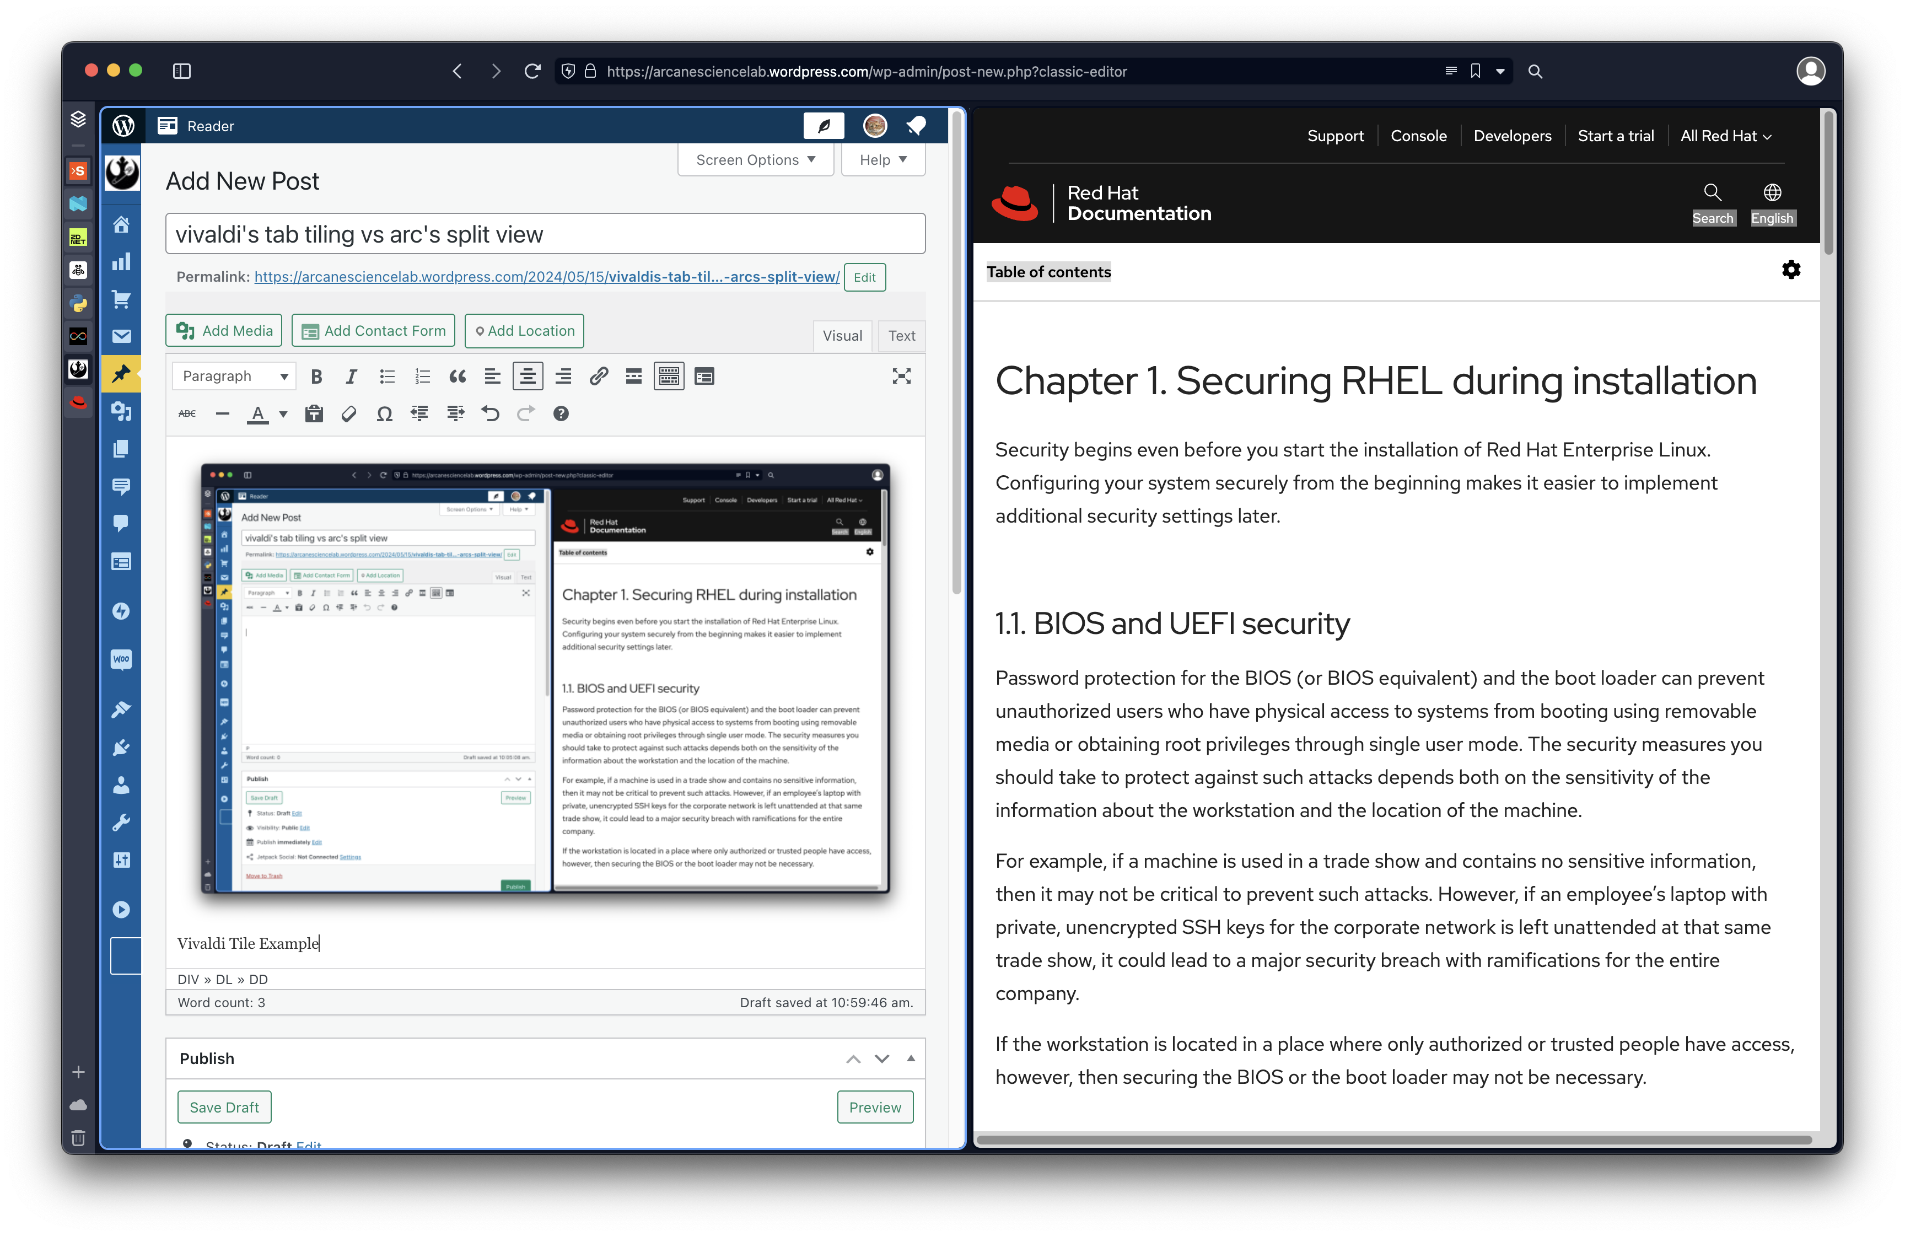Screen dimensions: 1905x1236
Task: Align text left
Action: click(x=492, y=376)
